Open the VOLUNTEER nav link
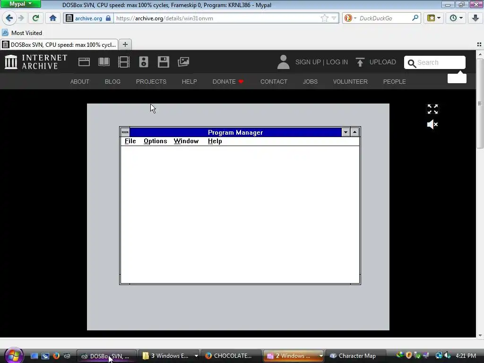 pyautogui.click(x=350, y=81)
